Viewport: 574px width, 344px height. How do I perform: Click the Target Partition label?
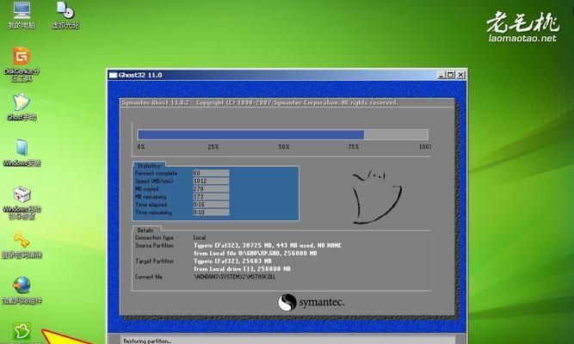click(154, 261)
